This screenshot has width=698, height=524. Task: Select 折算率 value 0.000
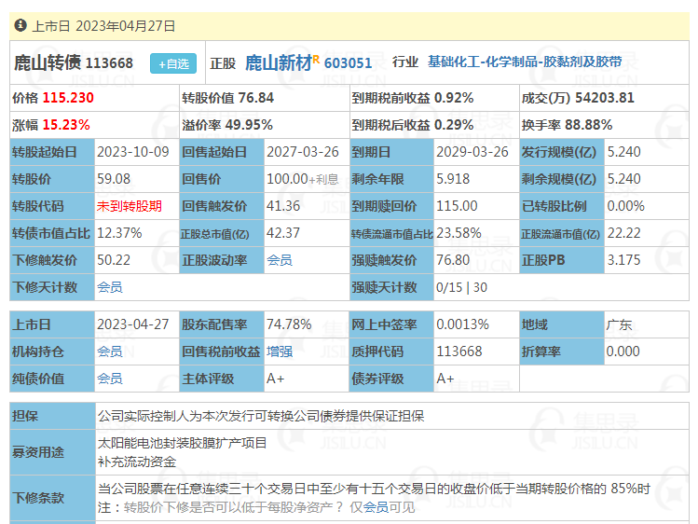623,352
